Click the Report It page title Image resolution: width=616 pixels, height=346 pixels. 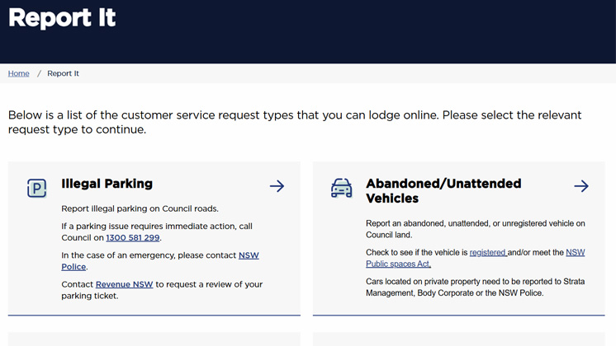pos(62,17)
